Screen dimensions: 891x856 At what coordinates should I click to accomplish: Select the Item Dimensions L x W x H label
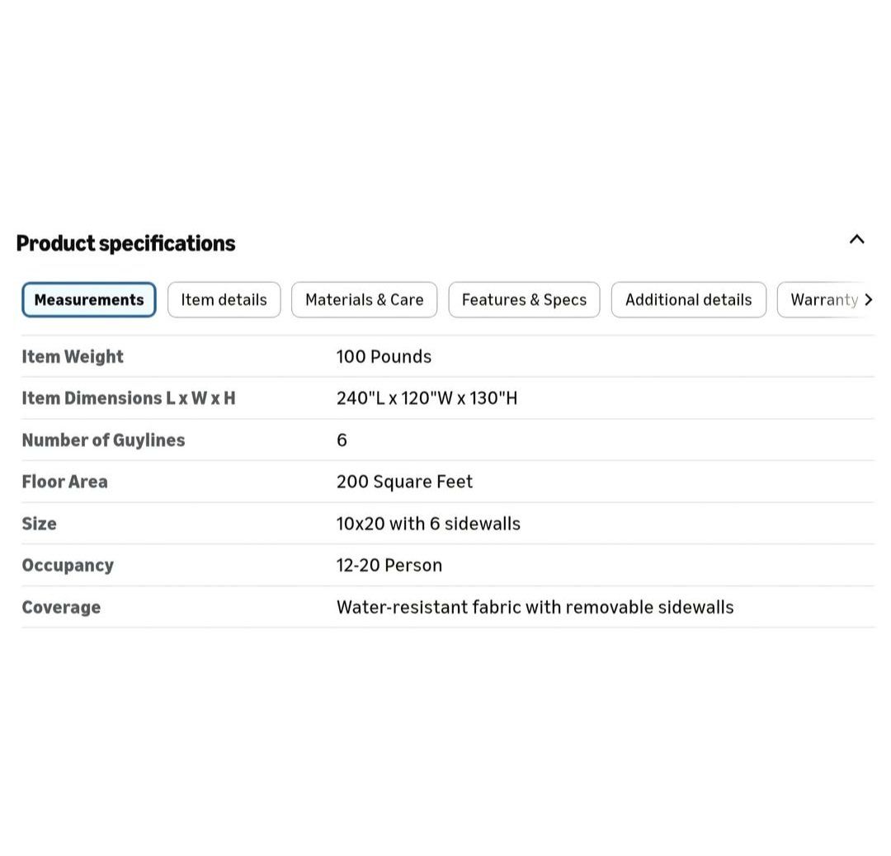tap(129, 398)
